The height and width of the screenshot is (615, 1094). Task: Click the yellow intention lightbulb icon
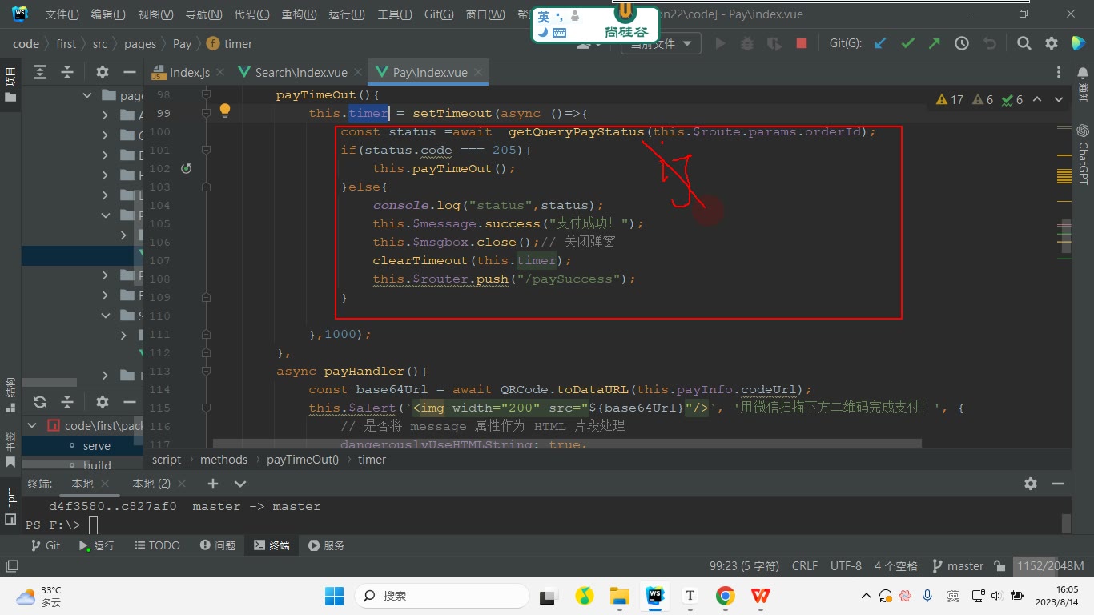coord(225,111)
